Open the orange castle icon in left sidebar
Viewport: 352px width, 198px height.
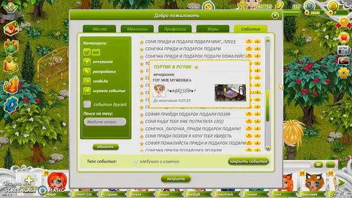coord(11,85)
